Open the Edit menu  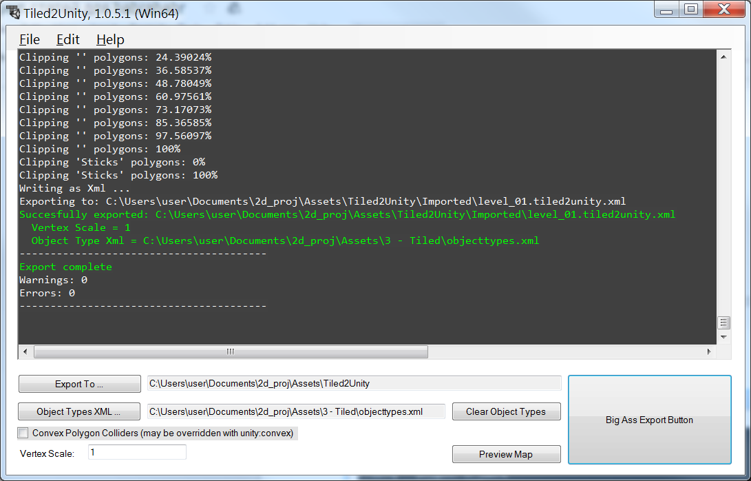[x=67, y=39]
